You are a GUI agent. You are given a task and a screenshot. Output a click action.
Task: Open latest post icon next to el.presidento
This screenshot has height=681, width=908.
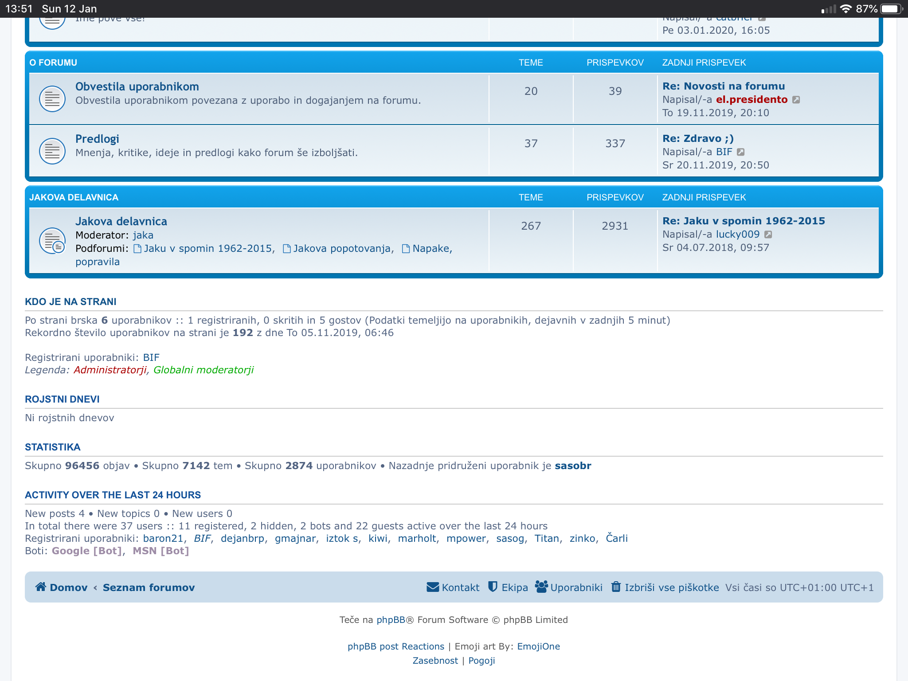(x=796, y=100)
